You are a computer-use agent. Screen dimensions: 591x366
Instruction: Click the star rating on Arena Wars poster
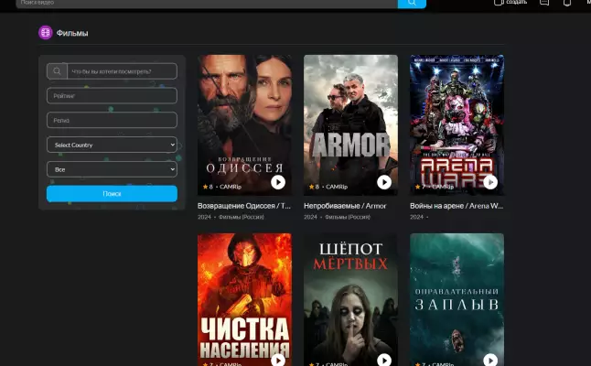pyautogui.click(x=420, y=187)
